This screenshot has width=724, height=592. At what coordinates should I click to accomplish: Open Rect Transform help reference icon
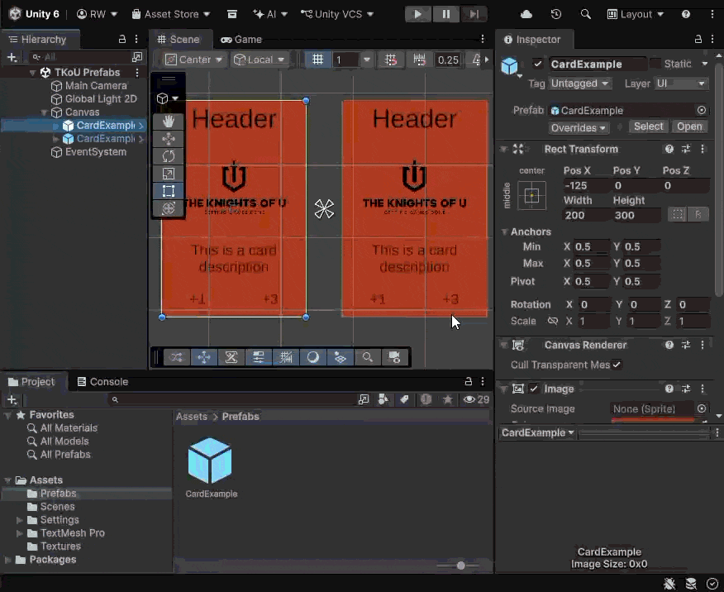click(x=669, y=149)
